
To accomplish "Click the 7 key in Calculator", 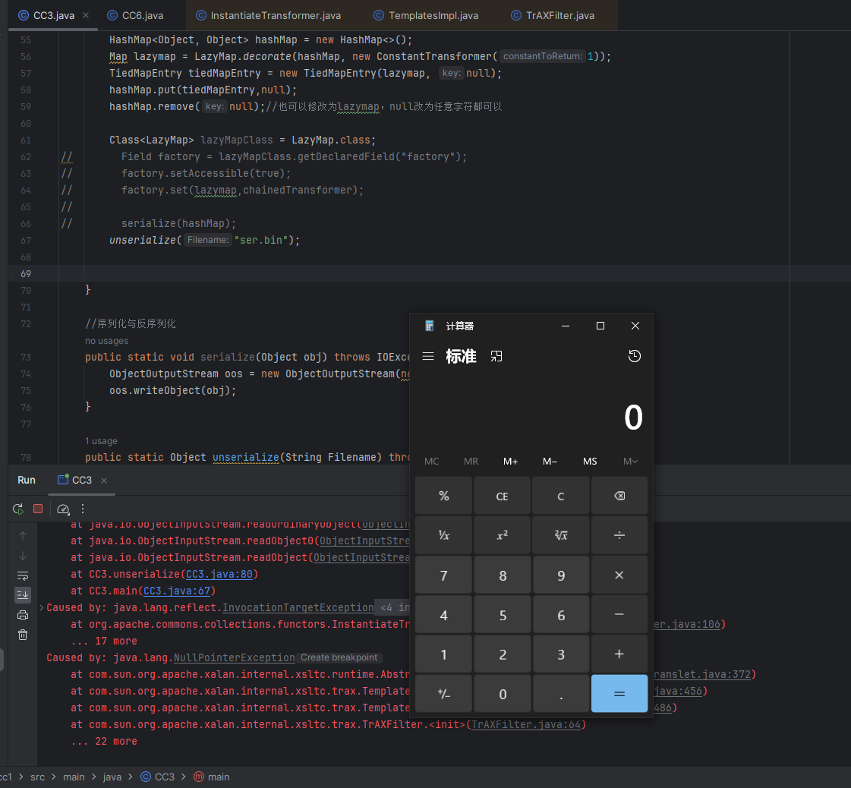I will (443, 575).
